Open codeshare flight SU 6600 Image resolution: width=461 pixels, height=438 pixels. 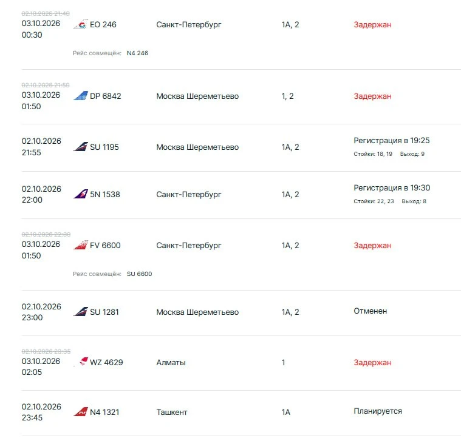[139, 274]
